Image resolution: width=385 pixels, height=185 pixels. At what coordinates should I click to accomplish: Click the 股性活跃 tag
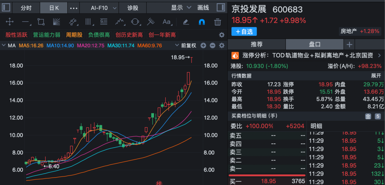tap(16, 35)
